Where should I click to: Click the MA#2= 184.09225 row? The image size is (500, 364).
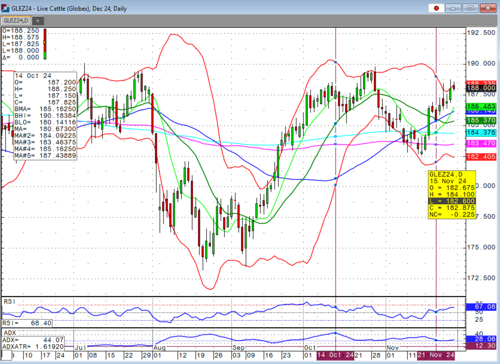(45, 136)
